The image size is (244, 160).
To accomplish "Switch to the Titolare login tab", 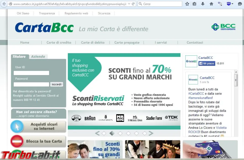I will [20, 56].
